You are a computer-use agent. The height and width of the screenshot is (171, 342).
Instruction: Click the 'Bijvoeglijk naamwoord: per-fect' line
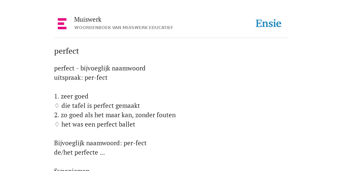(100, 143)
